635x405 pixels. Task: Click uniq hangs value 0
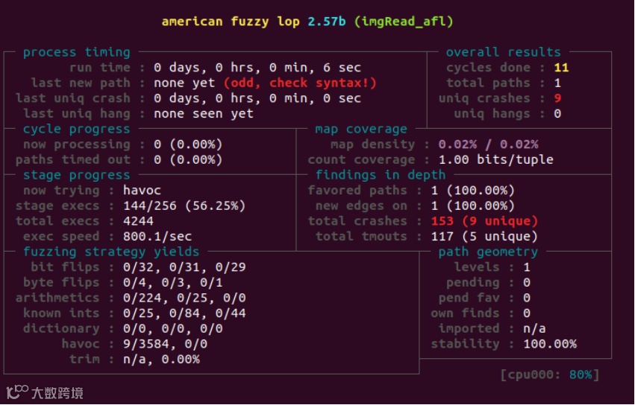click(557, 114)
